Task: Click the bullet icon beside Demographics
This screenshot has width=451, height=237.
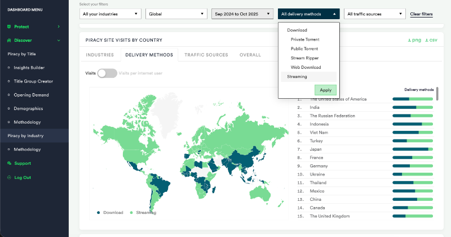Action: 9,108
